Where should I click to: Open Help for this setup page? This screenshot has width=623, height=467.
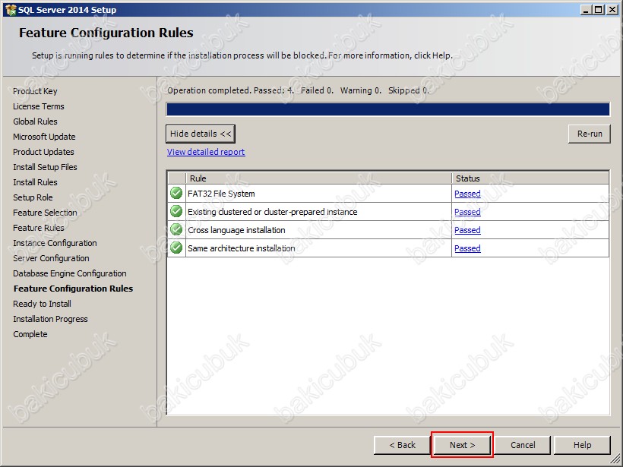(x=582, y=445)
